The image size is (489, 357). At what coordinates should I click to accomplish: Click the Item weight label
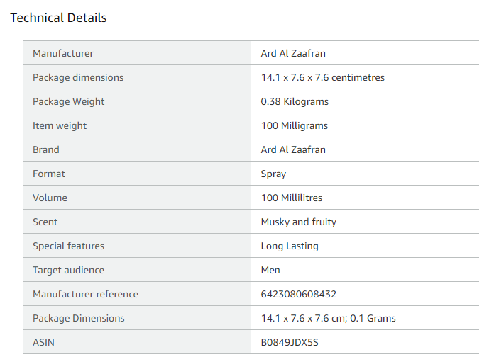(x=60, y=125)
